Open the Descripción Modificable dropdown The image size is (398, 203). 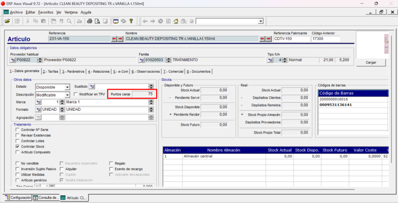click(67, 95)
